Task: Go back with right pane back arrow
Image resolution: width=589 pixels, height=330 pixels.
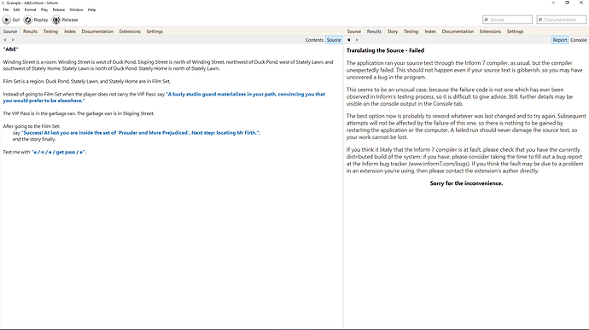Action: pos(348,40)
